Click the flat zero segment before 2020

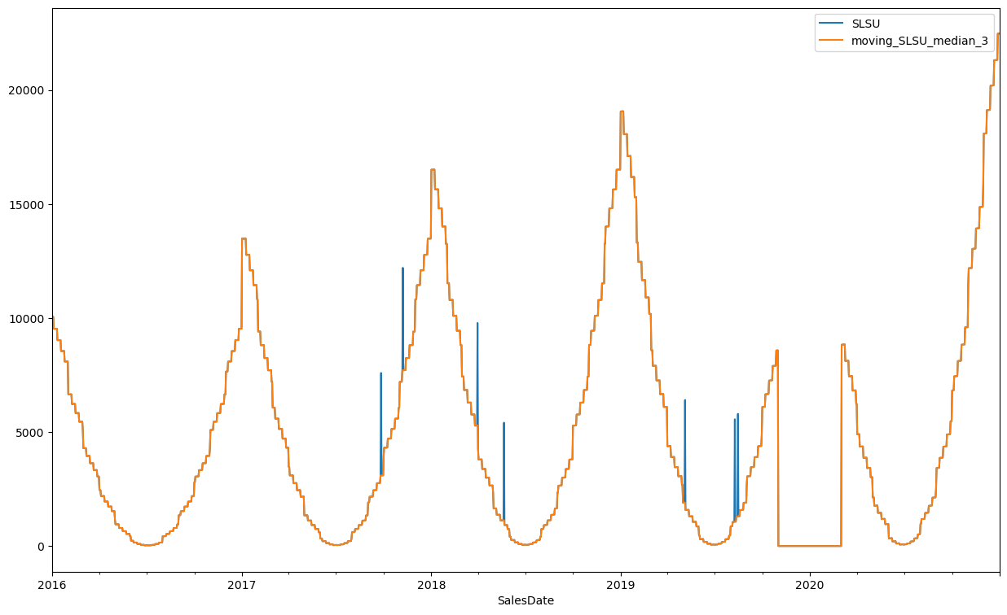pyautogui.click(x=810, y=546)
